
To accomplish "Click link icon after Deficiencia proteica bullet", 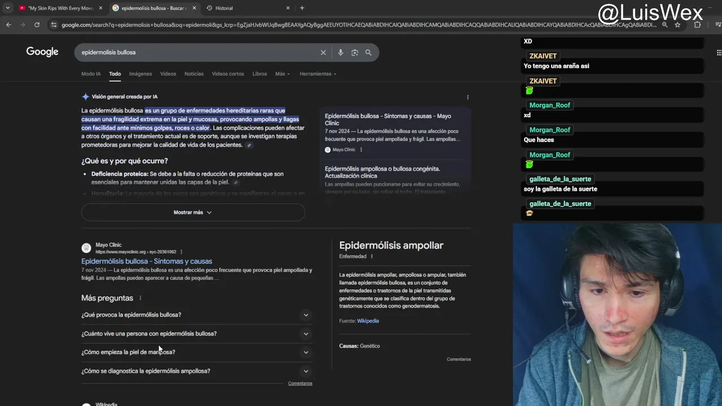I will [x=236, y=183].
